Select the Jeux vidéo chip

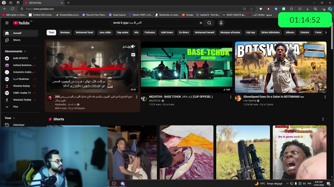(x=105, y=32)
